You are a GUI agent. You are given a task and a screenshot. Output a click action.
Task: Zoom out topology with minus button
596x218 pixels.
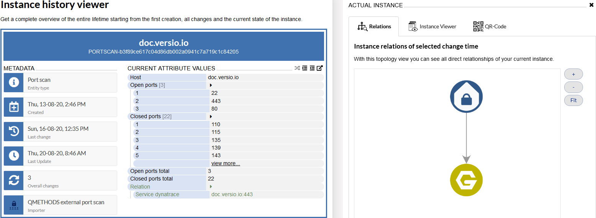pyautogui.click(x=573, y=87)
